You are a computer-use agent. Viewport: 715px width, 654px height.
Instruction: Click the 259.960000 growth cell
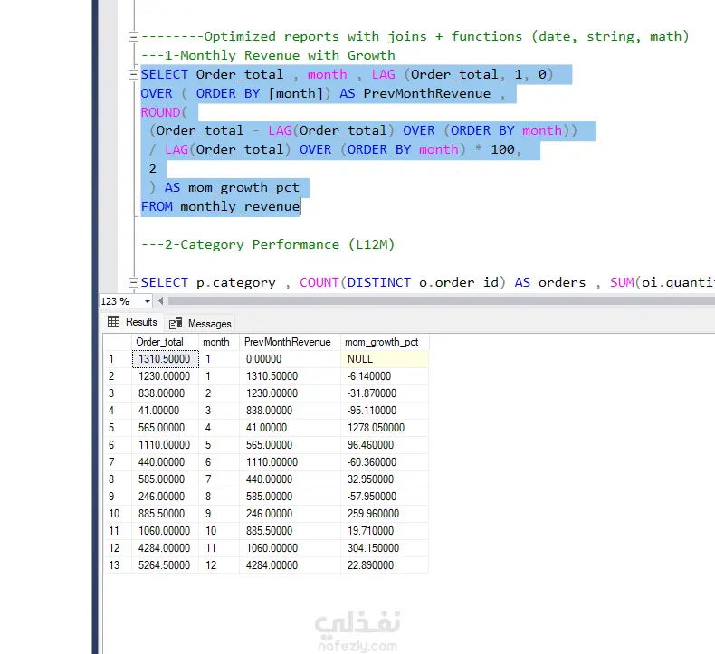[x=385, y=514]
